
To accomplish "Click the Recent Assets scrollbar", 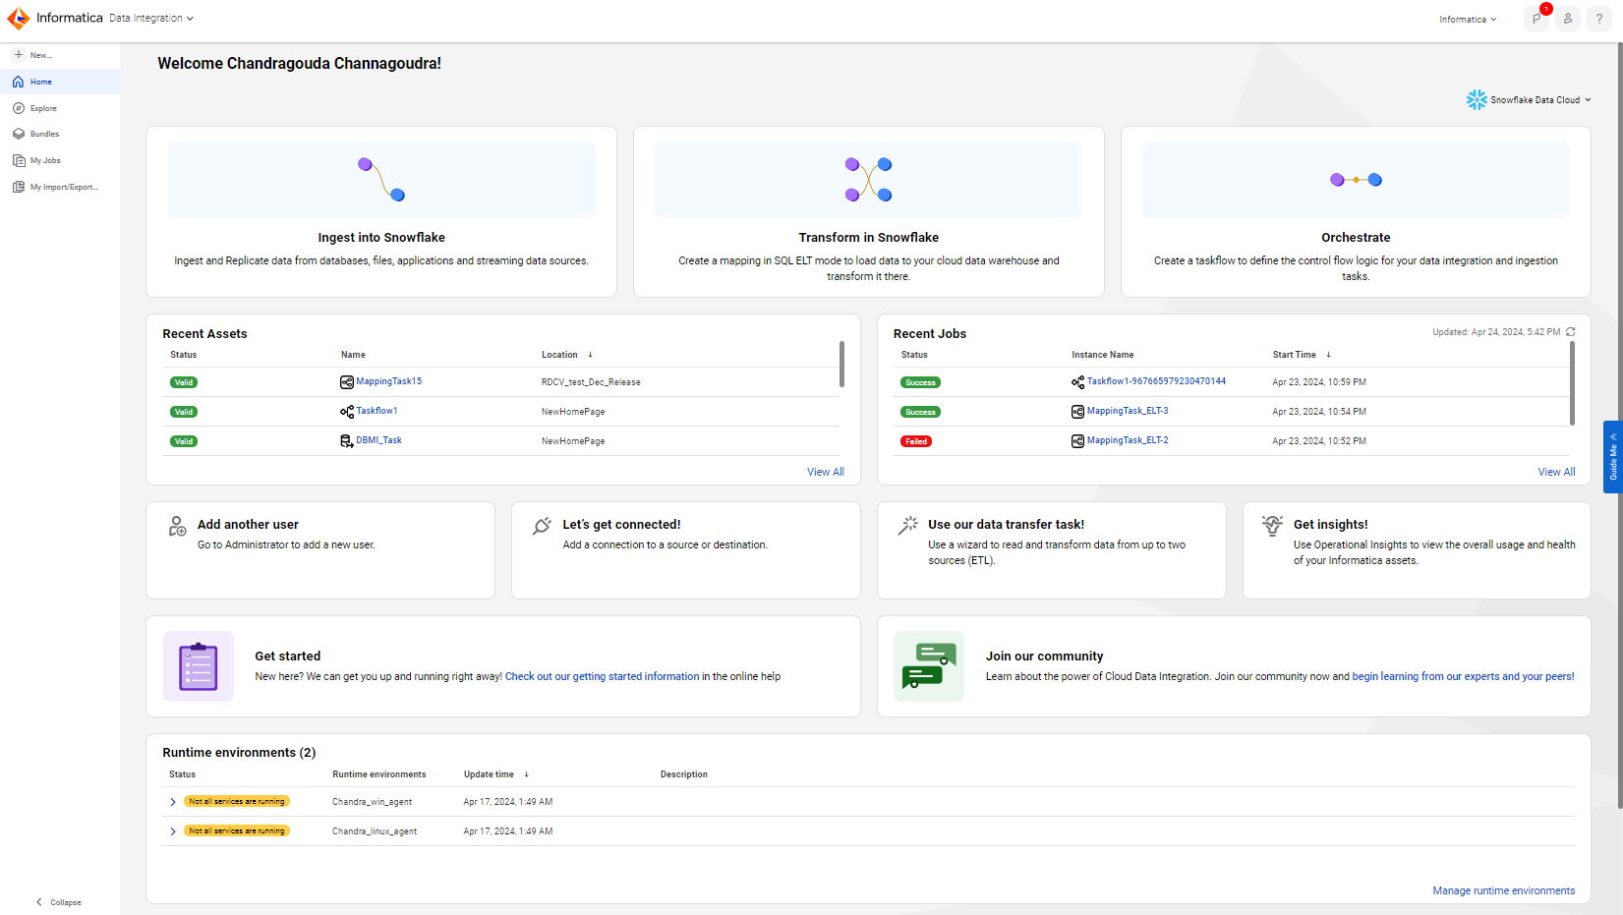I will click(x=841, y=364).
